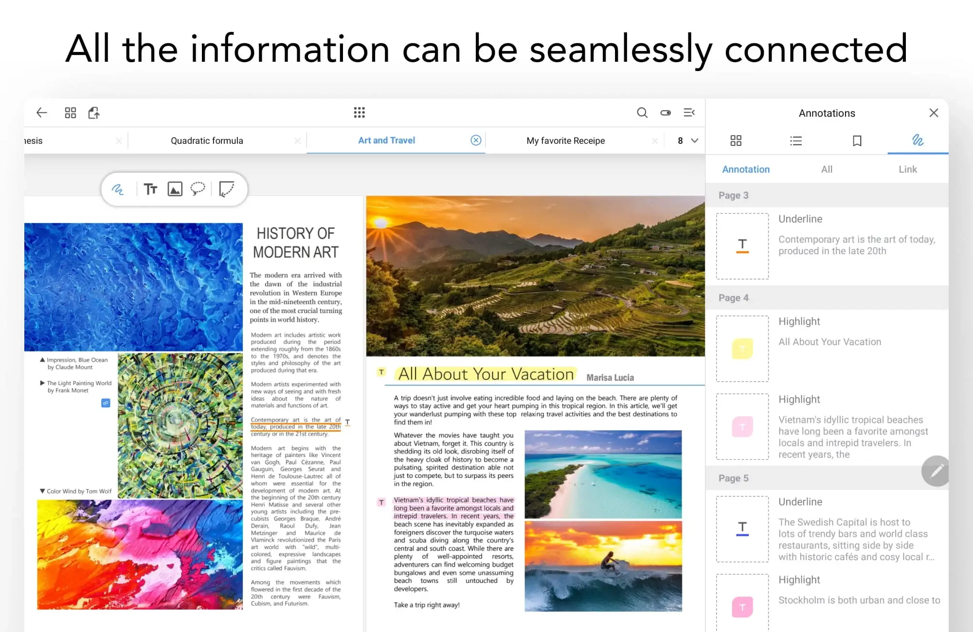Screen dimensions: 973x632
Task: Toggle the view mode switch icon
Action: 666,113
